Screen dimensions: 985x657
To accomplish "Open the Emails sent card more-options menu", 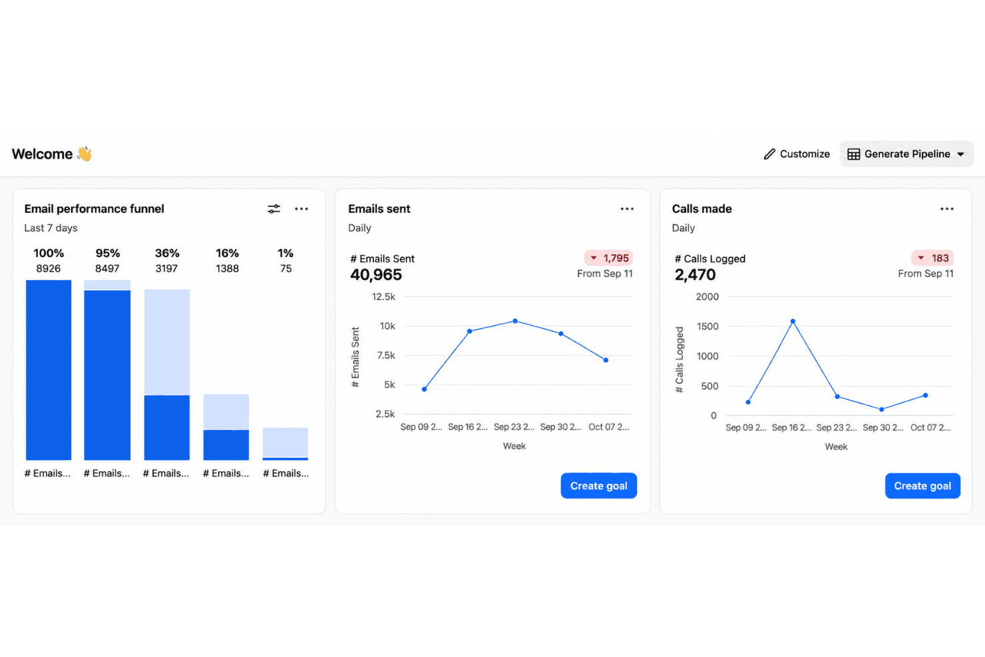I will click(627, 209).
